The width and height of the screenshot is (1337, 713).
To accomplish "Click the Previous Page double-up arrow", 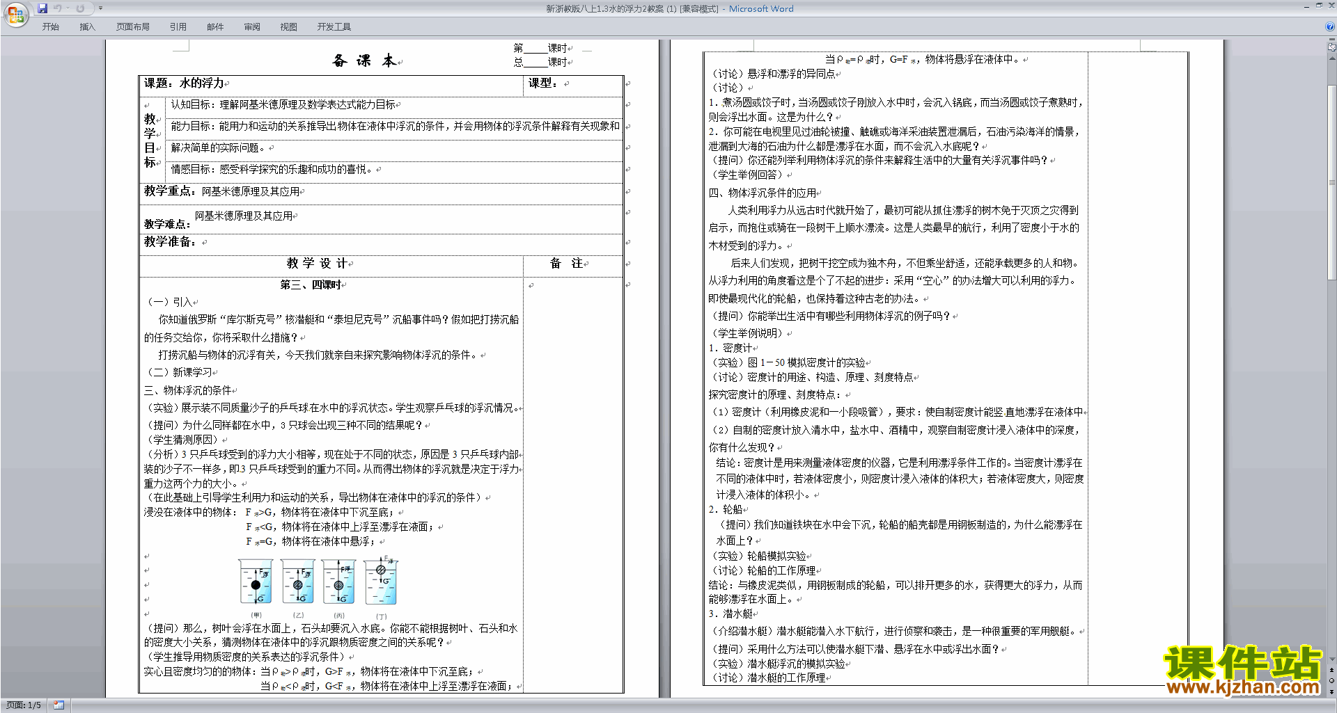I will point(1332,671).
